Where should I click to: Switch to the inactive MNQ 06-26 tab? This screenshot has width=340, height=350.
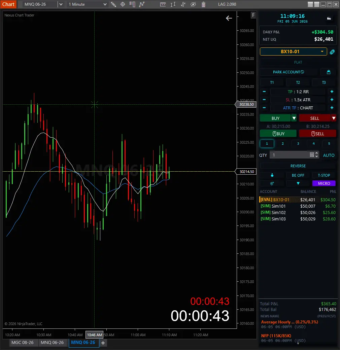click(52, 342)
